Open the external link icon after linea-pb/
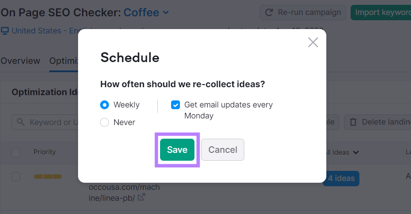The height and width of the screenshot is (214, 411). (x=141, y=197)
